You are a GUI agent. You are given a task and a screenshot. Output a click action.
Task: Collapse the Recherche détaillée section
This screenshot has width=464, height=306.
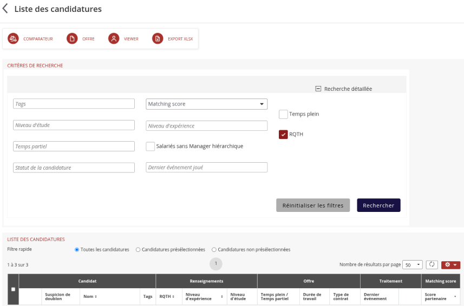coord(318,89)
